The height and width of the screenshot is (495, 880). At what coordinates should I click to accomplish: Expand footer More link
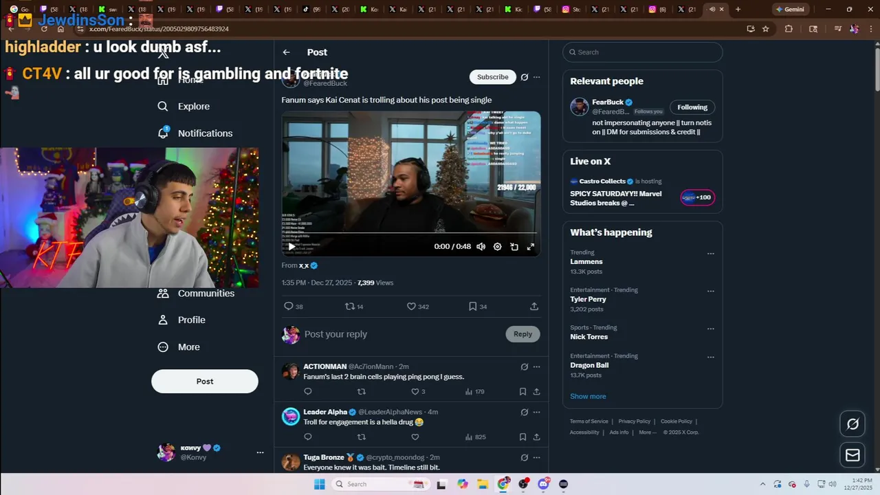(647, 432)
